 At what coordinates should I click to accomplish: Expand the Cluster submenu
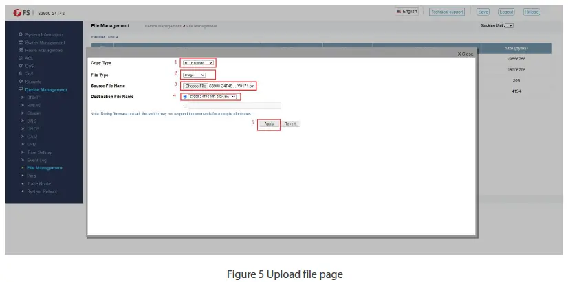click(x=34, y=113)
